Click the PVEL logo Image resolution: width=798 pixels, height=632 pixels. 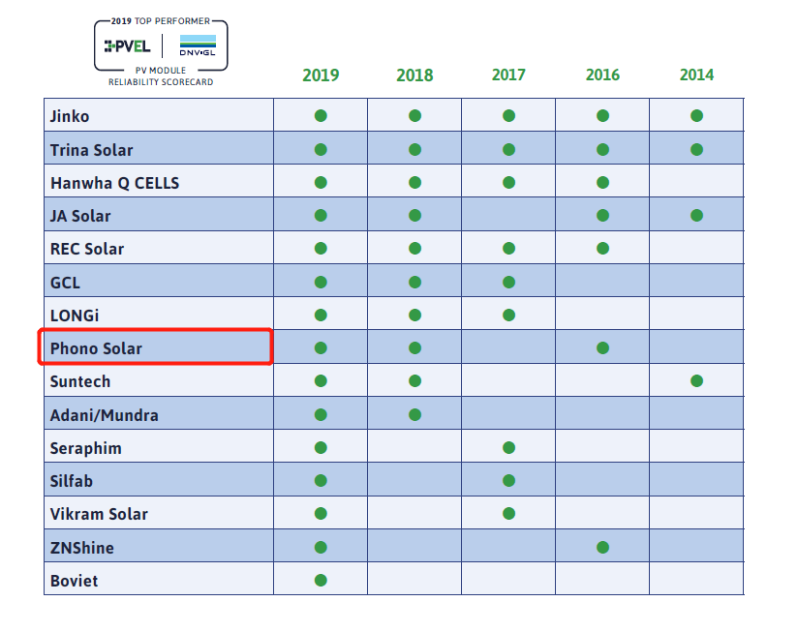pyautogui.click(x=127, y=46)
